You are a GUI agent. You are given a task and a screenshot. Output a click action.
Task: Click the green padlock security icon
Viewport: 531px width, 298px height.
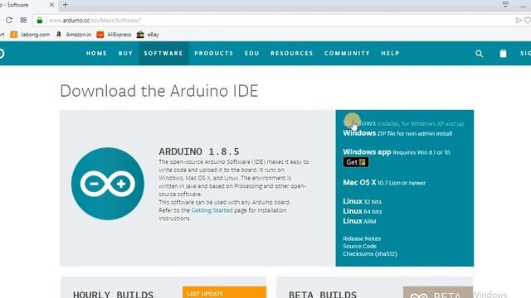pos(40,20)
